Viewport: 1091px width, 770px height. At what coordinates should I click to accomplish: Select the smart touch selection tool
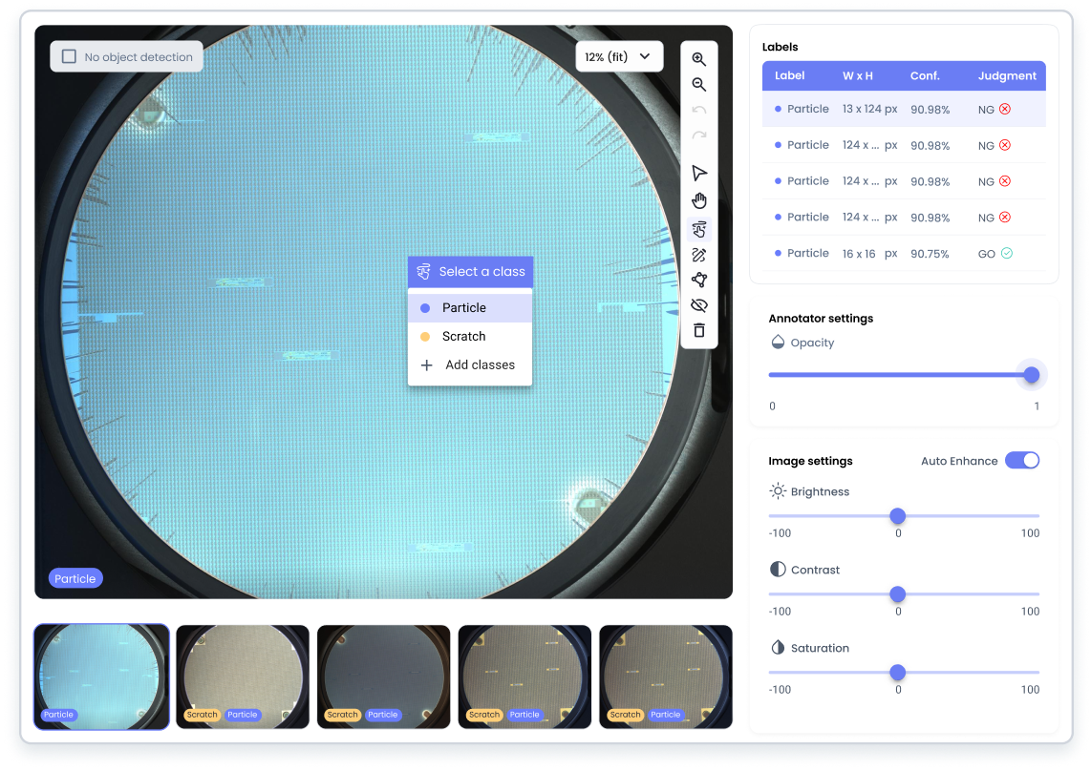699,229
